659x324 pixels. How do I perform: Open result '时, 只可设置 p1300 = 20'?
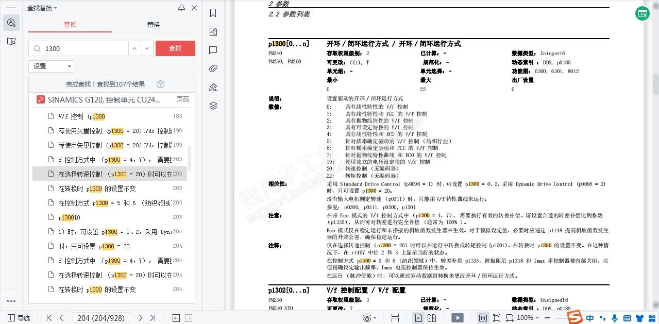[110, 246]
